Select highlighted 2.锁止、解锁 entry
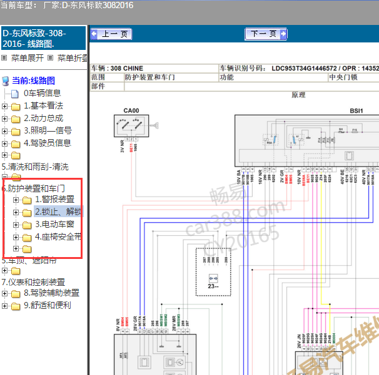 tap(59, 212)
